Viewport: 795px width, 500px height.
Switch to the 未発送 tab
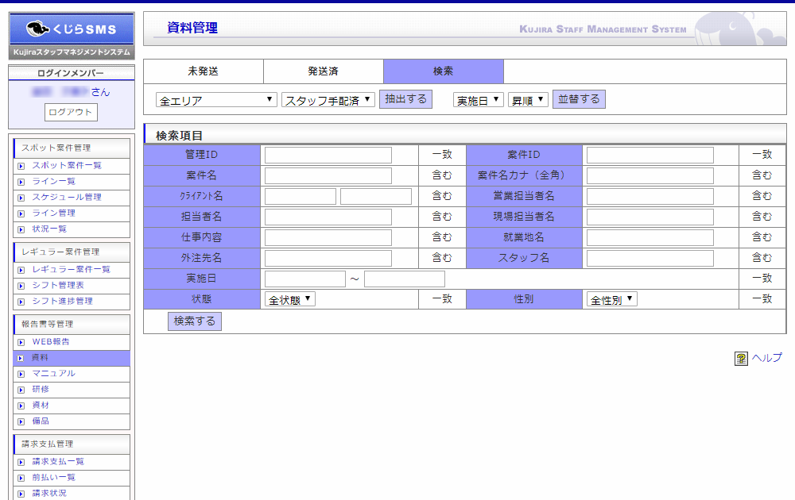click(x=204, y=71)
